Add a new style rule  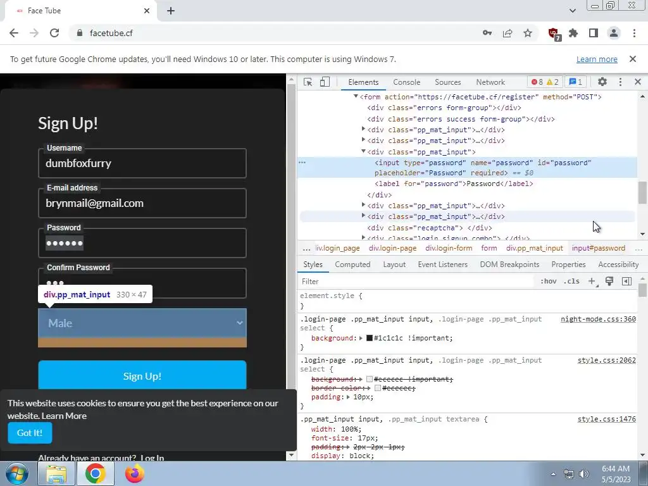click(592, 282)
